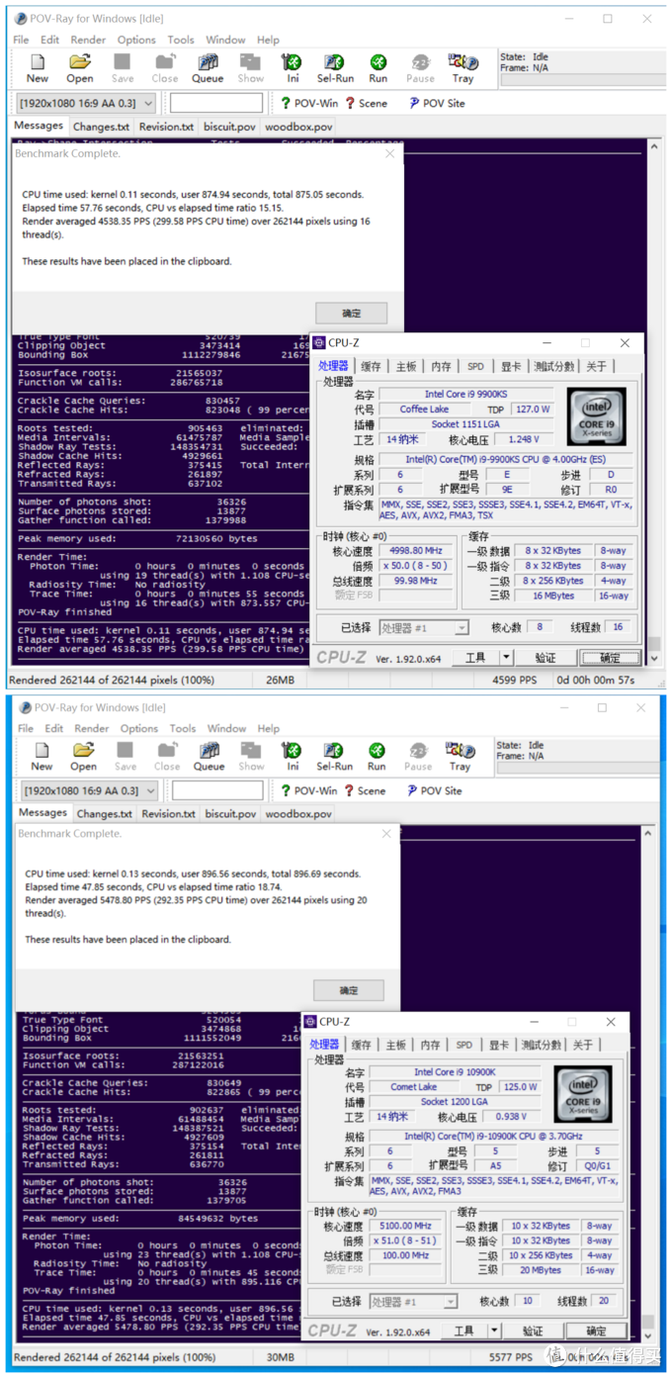Open 測試分數 tab in 10900K CPU-Z
Image resolution: width=672 pixels, height=1378 pixels.
pyautogui.click(x=542, y=1045)
